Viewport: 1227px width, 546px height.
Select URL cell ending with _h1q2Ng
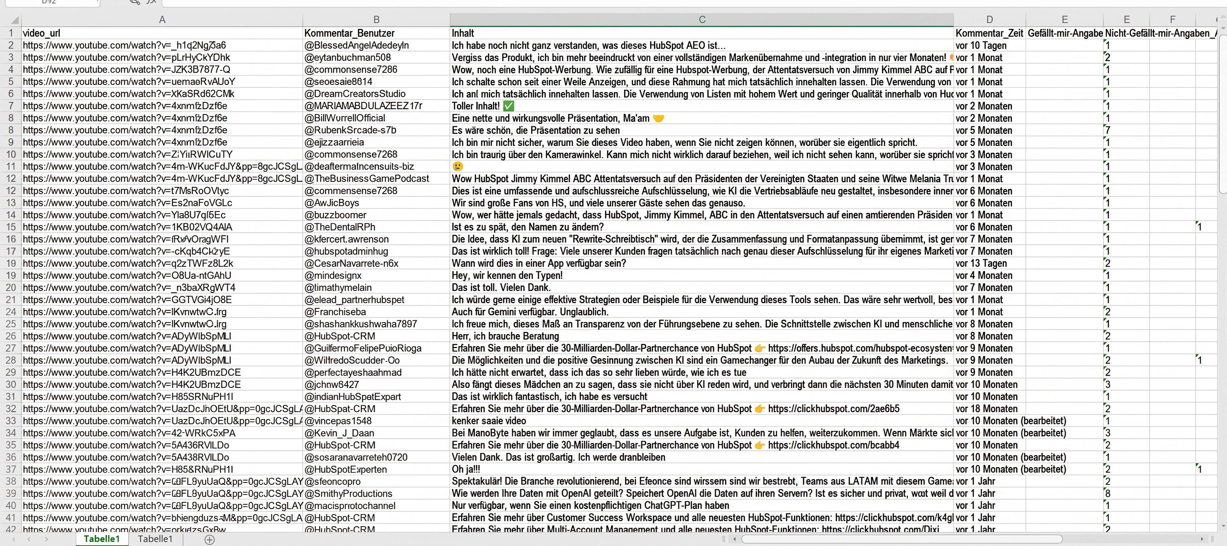(x=162, y=45)
